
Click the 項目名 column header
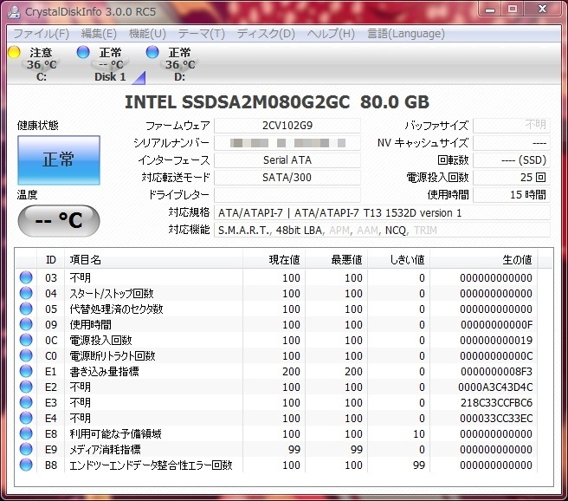pyautogui.click(x=85, y=259)
